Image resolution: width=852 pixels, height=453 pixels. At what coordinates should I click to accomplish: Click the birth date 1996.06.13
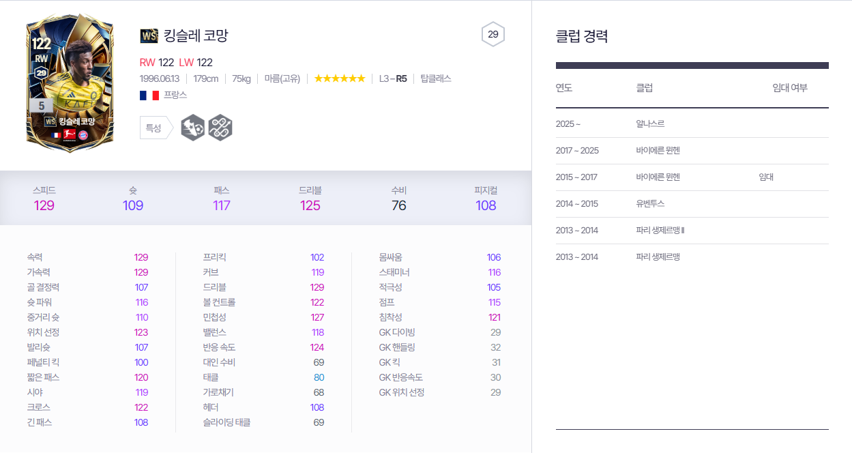point(160,78)
